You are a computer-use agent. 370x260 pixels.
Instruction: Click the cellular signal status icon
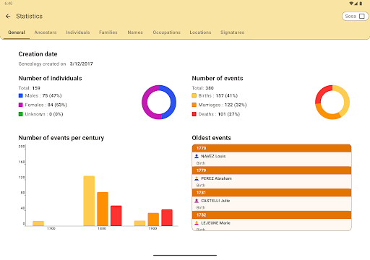coord(356,4)
